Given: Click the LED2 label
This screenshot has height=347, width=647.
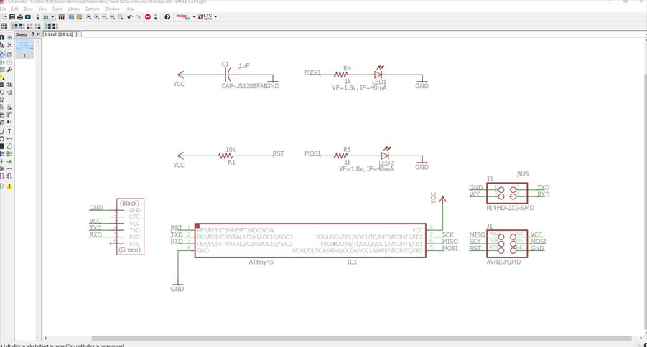Looking at the screenshot, I should (386, 163).
